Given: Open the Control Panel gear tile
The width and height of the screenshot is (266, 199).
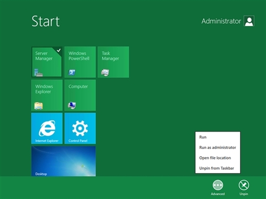Looking at the screenshot, I should (80, 128).
